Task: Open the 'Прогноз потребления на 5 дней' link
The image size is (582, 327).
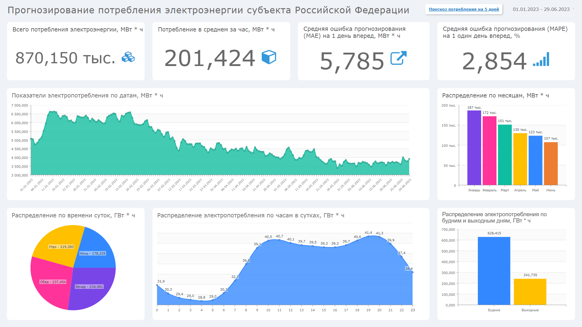Action: click(464, 9)
